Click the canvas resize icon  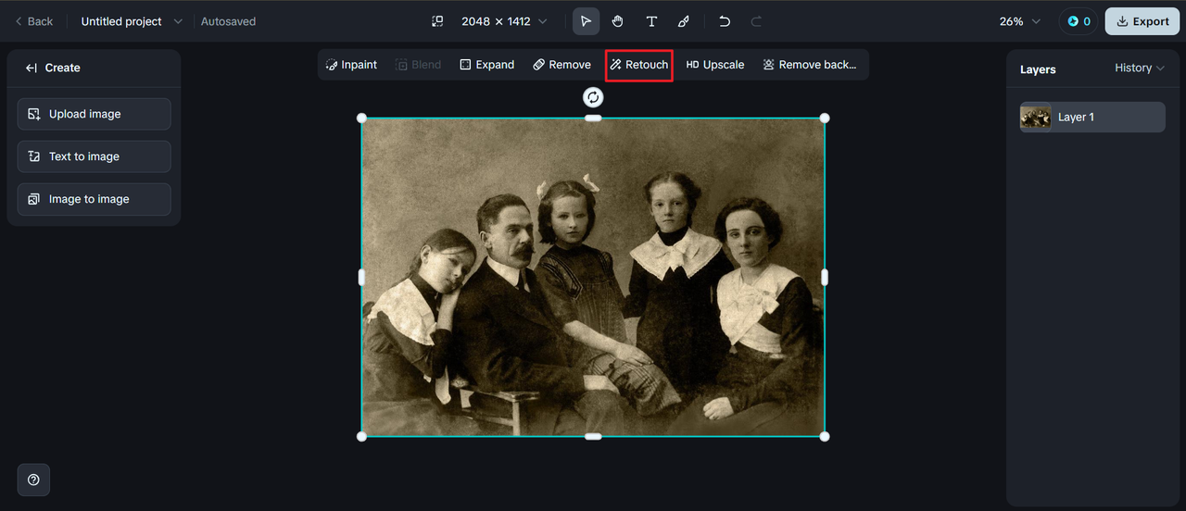pos(438,21)
